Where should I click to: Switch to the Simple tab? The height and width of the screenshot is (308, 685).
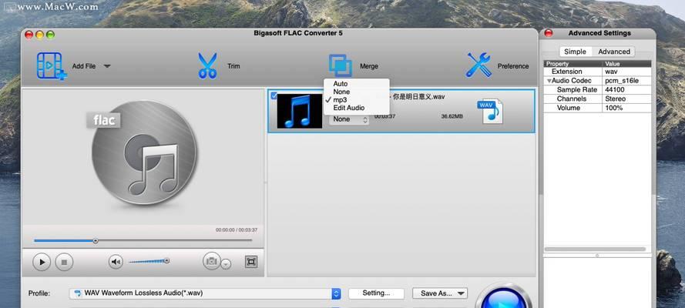pyautogui.click(x=575, y=52)
